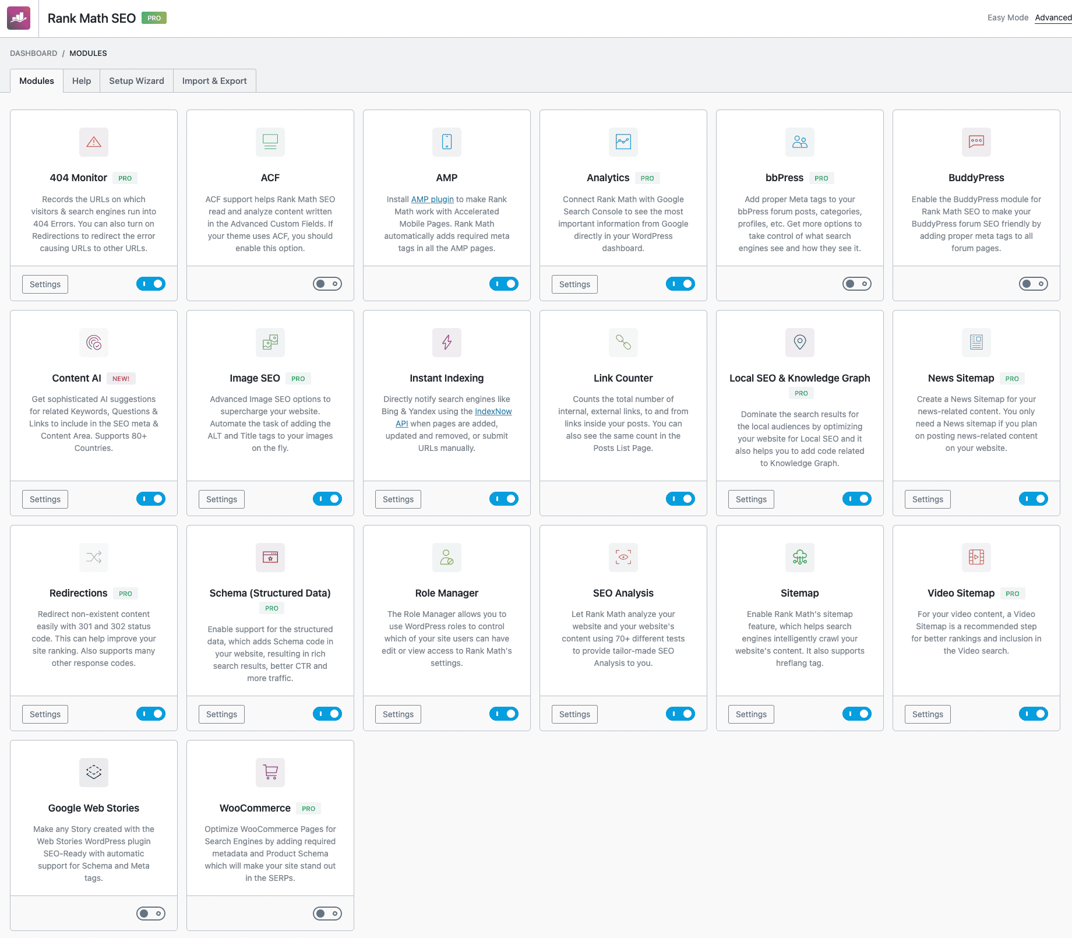Click the SEO Analysis eye scan icon
This screenshot has height=938, width=1072.
coord(623,558)
